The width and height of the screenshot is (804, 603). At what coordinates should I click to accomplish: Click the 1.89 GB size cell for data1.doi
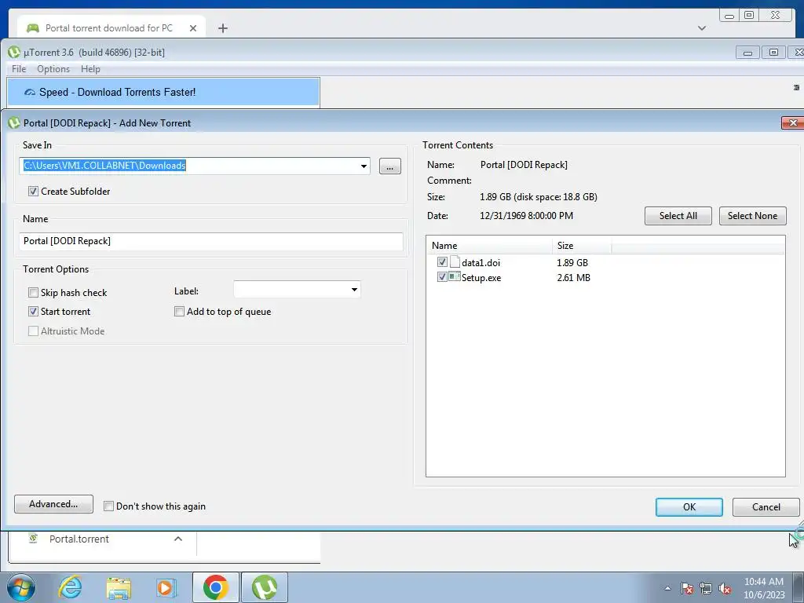[x=572, y=262]
